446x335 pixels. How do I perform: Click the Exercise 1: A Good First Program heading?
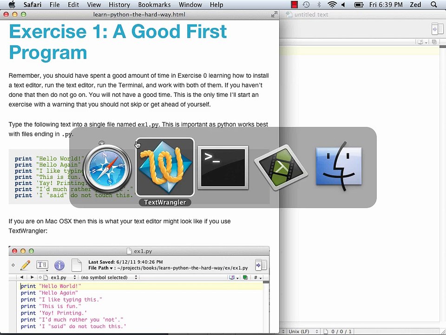pos(118,42)
